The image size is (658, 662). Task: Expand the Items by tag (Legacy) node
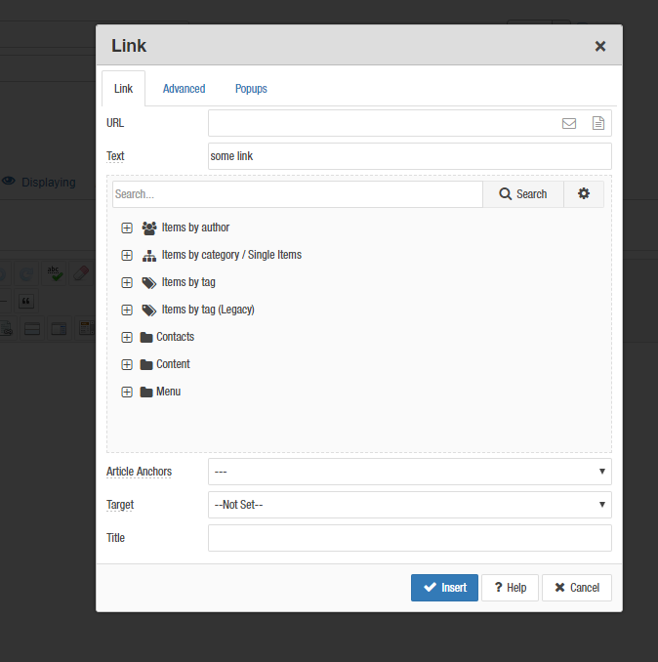pyautogui.click(x=127, y=310)
